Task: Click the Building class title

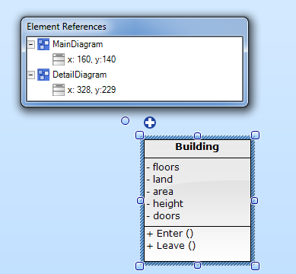Action: click(197, 147)
